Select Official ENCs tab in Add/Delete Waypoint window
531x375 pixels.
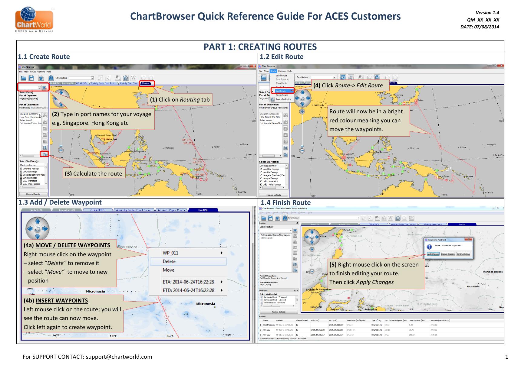coord(97,210)
